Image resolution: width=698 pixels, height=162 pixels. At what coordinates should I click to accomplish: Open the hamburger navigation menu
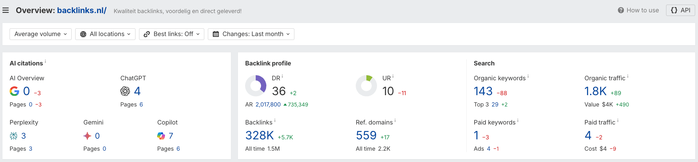pyautogui.click(x=6, y=10)
